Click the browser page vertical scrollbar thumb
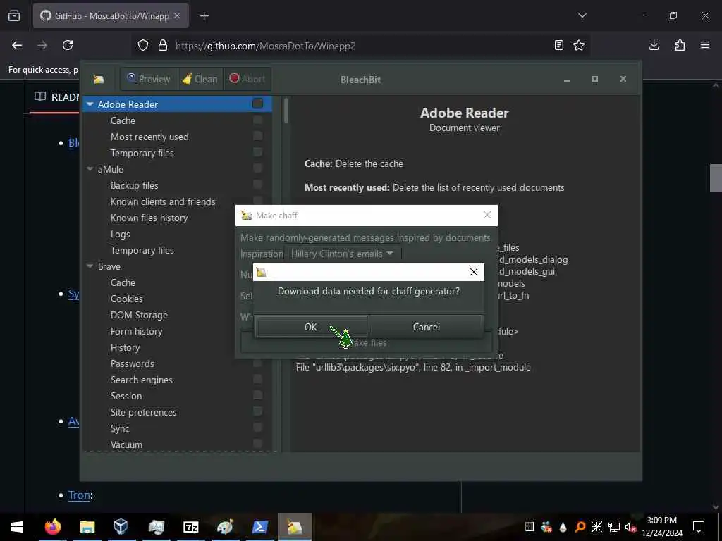 pyautogui.click(x=716, y=177)
